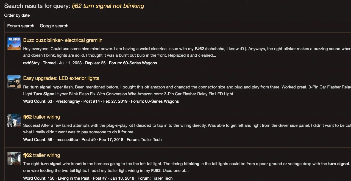Sort results using Order by date

17,15
